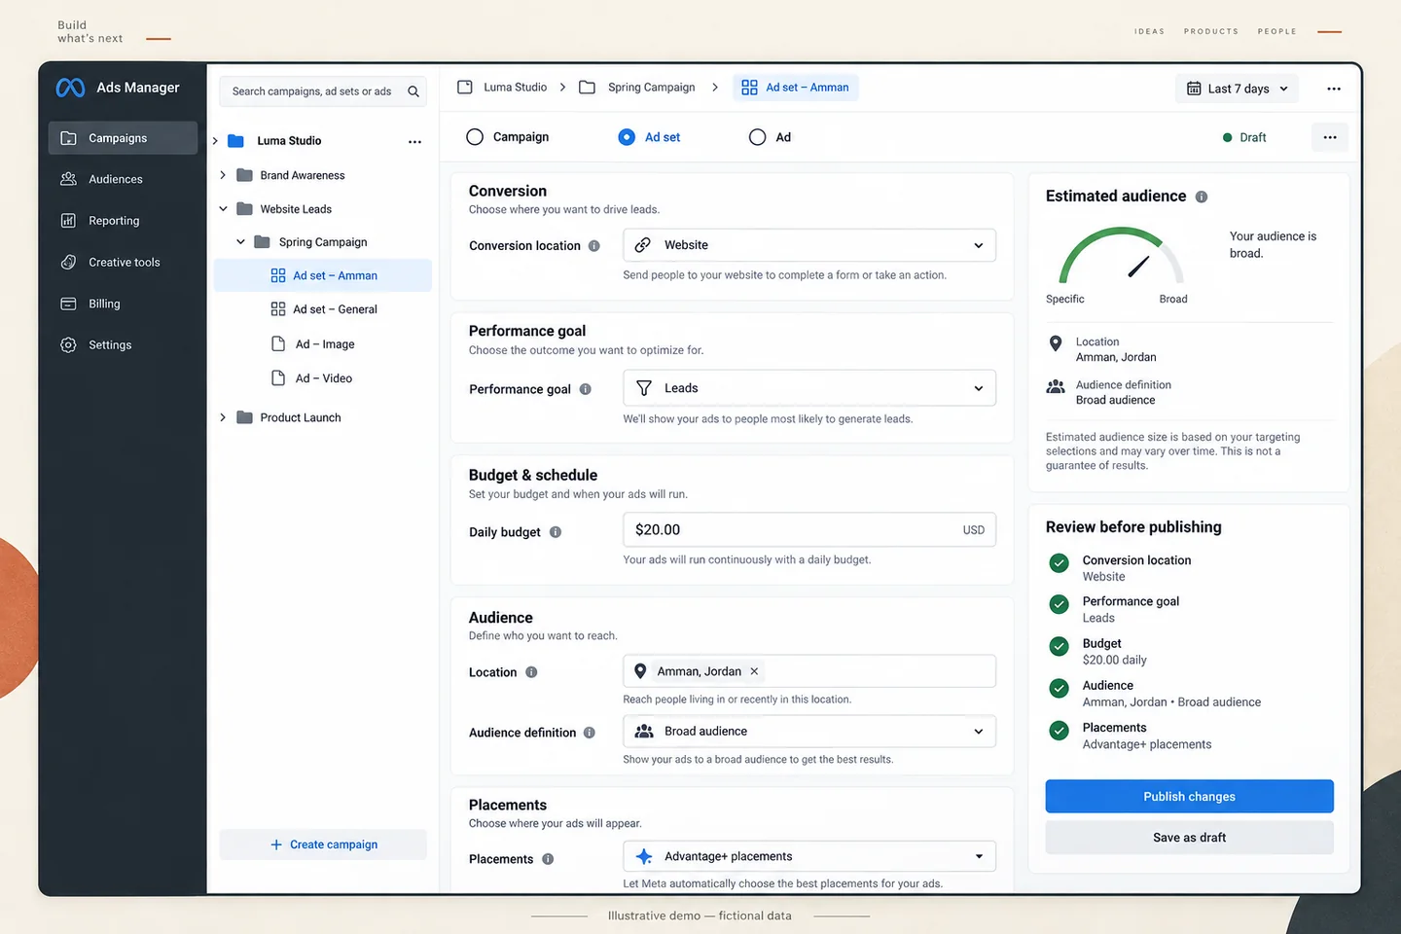Click info icon beside Location label
The image size is (1401, 934).
point(531,672)
